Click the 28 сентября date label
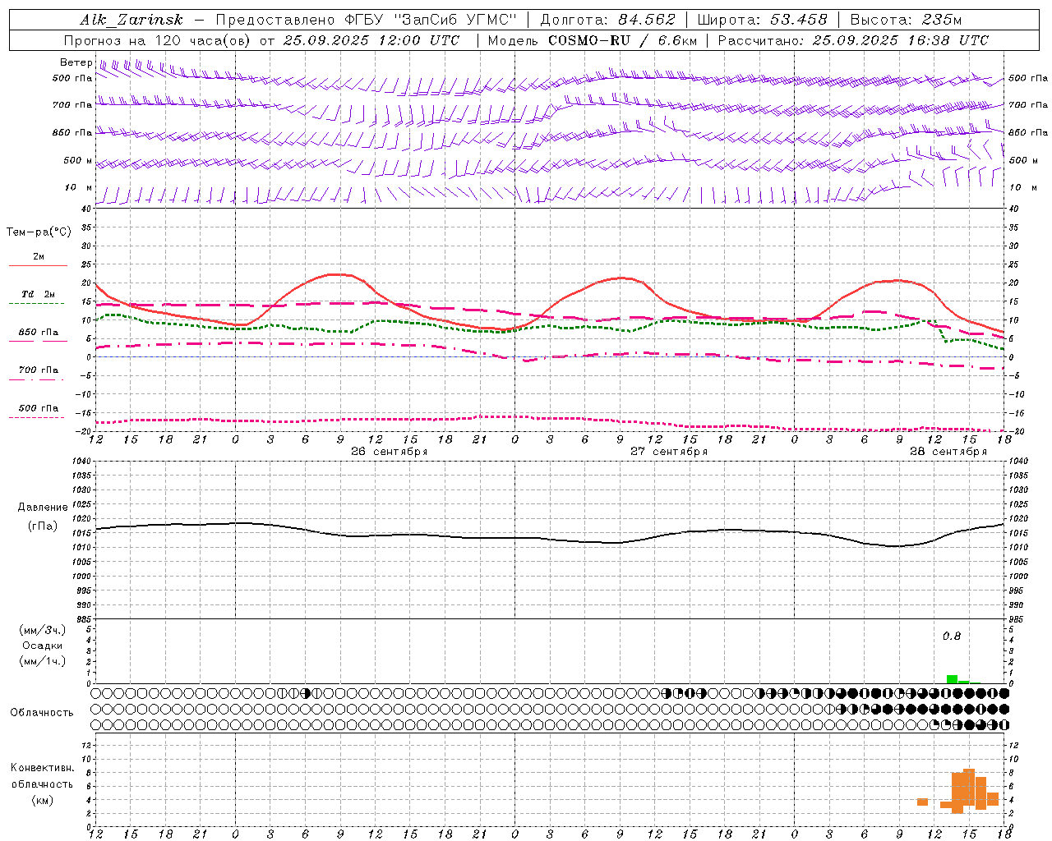The image size is (1052, 841). [948, 452]
